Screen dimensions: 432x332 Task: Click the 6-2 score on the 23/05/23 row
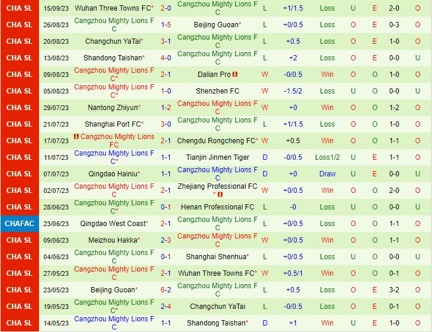166,290
